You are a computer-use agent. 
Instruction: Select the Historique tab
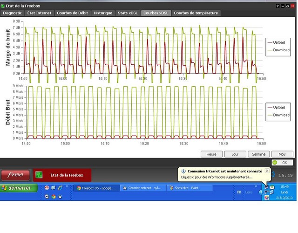tap(103, 13)
